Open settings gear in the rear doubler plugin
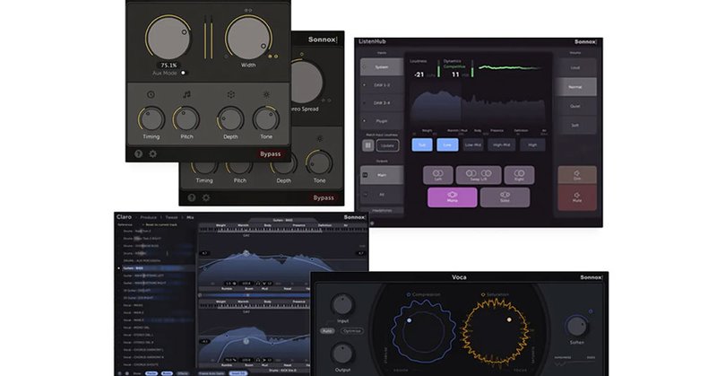Image resolution: width=717 pixels, height=376 pixels. [206, 197]
